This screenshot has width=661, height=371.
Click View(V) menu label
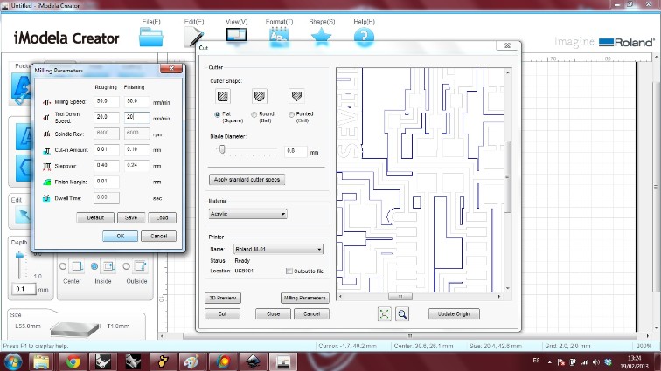[x=236, y=22]
